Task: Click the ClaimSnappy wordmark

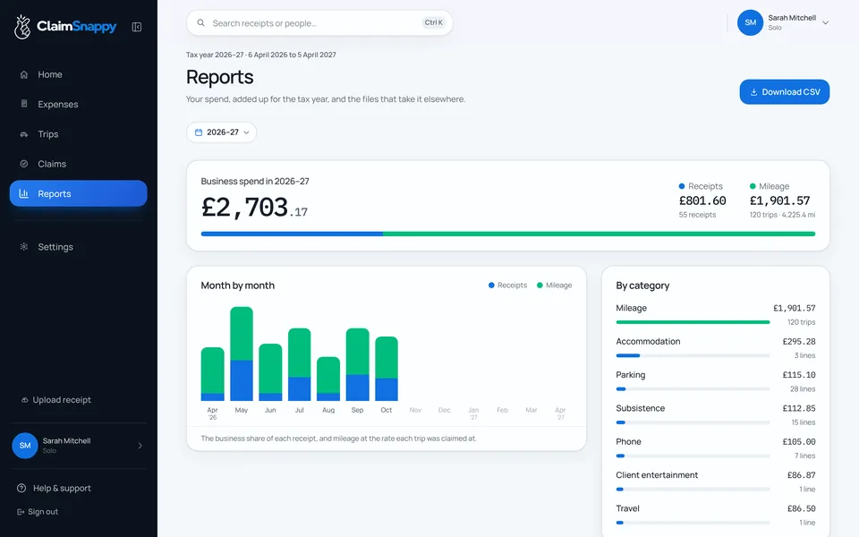Action: [x=77, y=26]
